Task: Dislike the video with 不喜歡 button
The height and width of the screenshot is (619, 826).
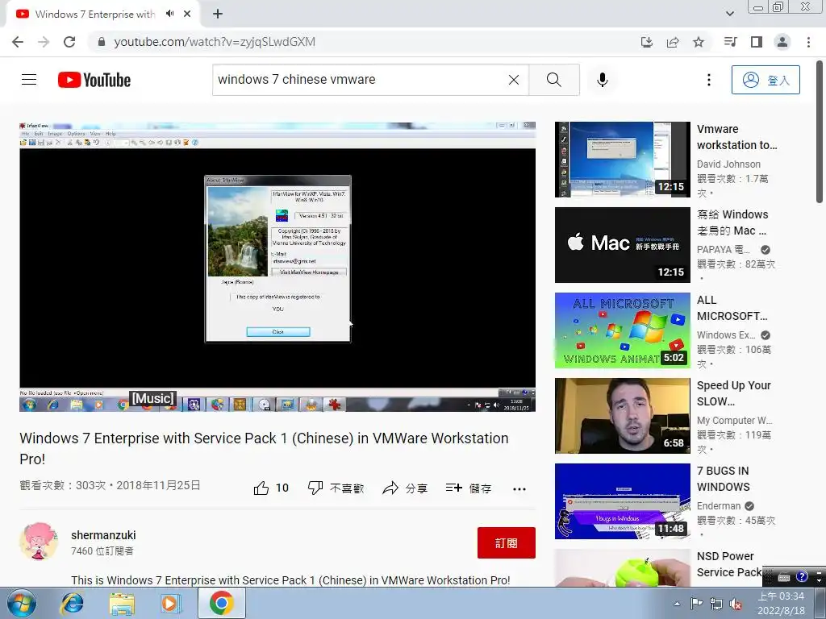Action: tap(336, 488)
